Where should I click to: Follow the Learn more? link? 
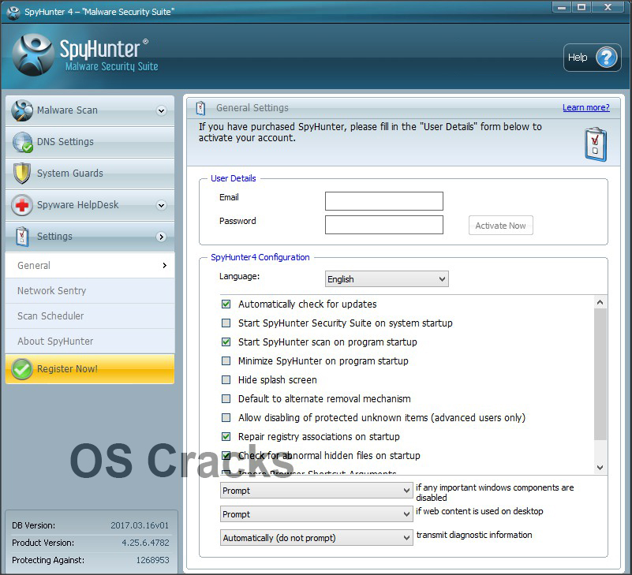586,107
